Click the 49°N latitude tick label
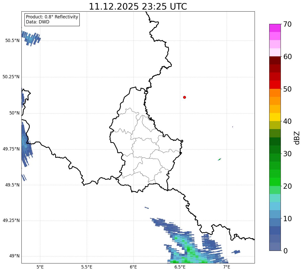 [14, 256]
